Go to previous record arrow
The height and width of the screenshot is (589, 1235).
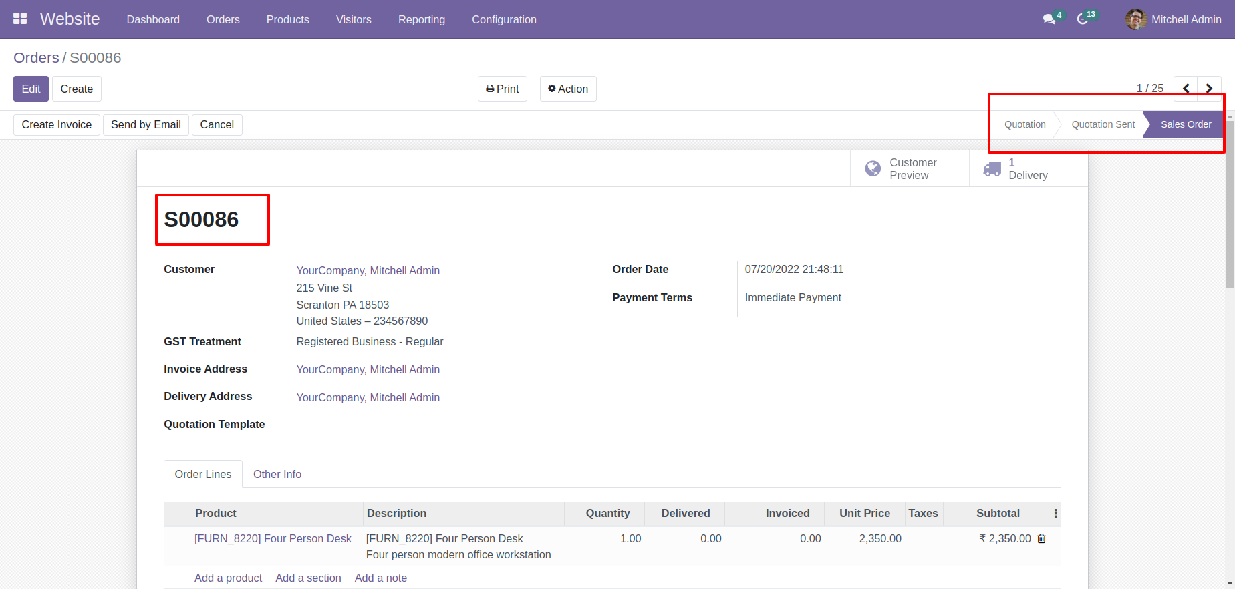(x=1186, y=89)
